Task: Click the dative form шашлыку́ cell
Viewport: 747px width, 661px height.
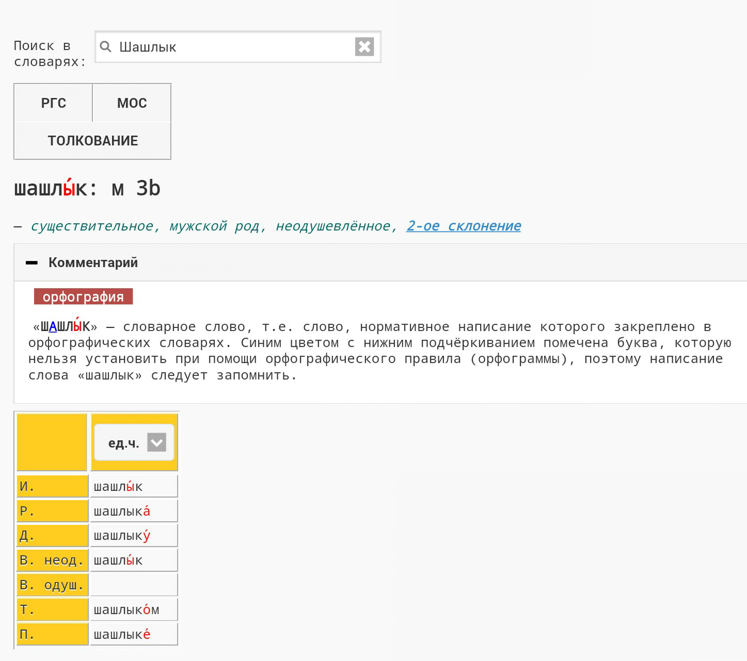Action: pyautogui.click(x=134, y=536)
